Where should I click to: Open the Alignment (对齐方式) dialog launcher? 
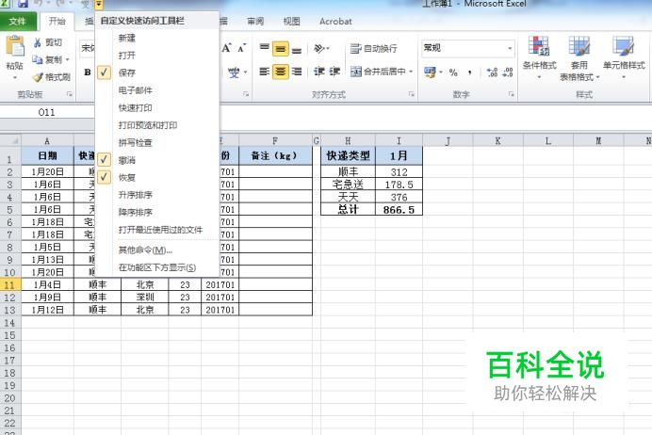click(411, 95)
